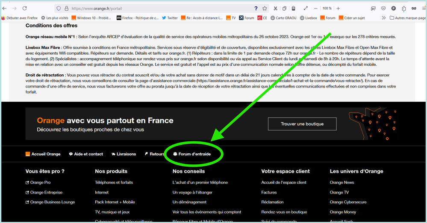Open Les plus visités bookmark folder
Image resolution: width=427 pixels, height=223 pixels.
click(54, 18)
